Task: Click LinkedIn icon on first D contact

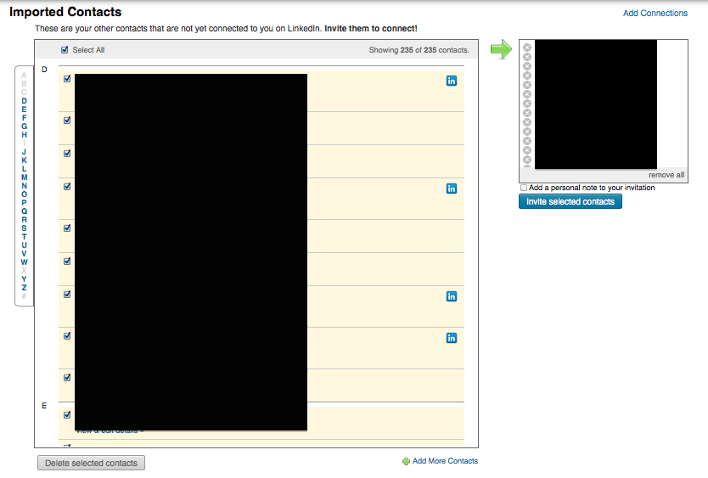Action: click(452, 81)
